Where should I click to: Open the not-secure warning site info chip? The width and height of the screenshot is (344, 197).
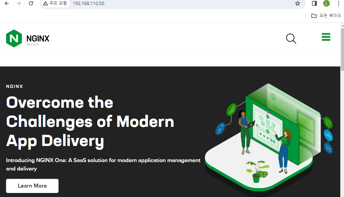55,3
